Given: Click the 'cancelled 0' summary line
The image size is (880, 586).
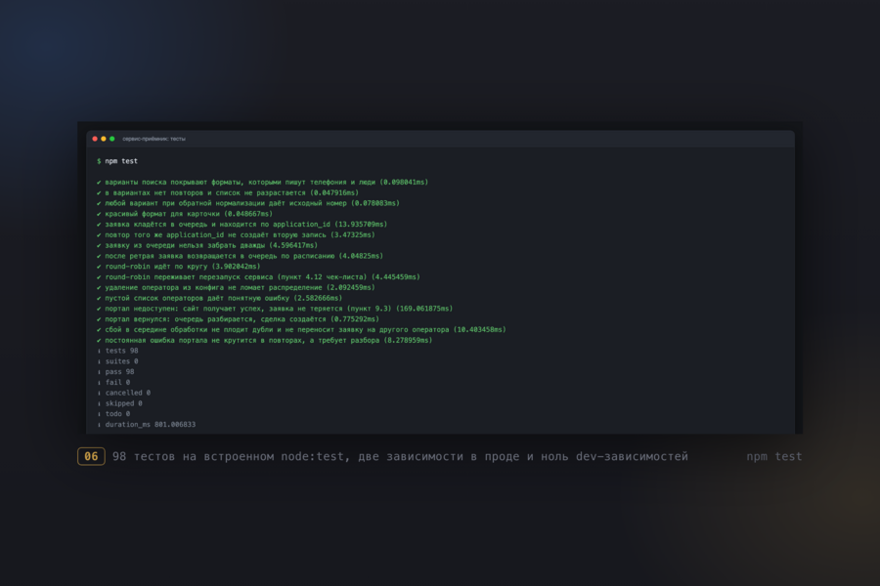Looking at the screenshot, I should [124, 393].
